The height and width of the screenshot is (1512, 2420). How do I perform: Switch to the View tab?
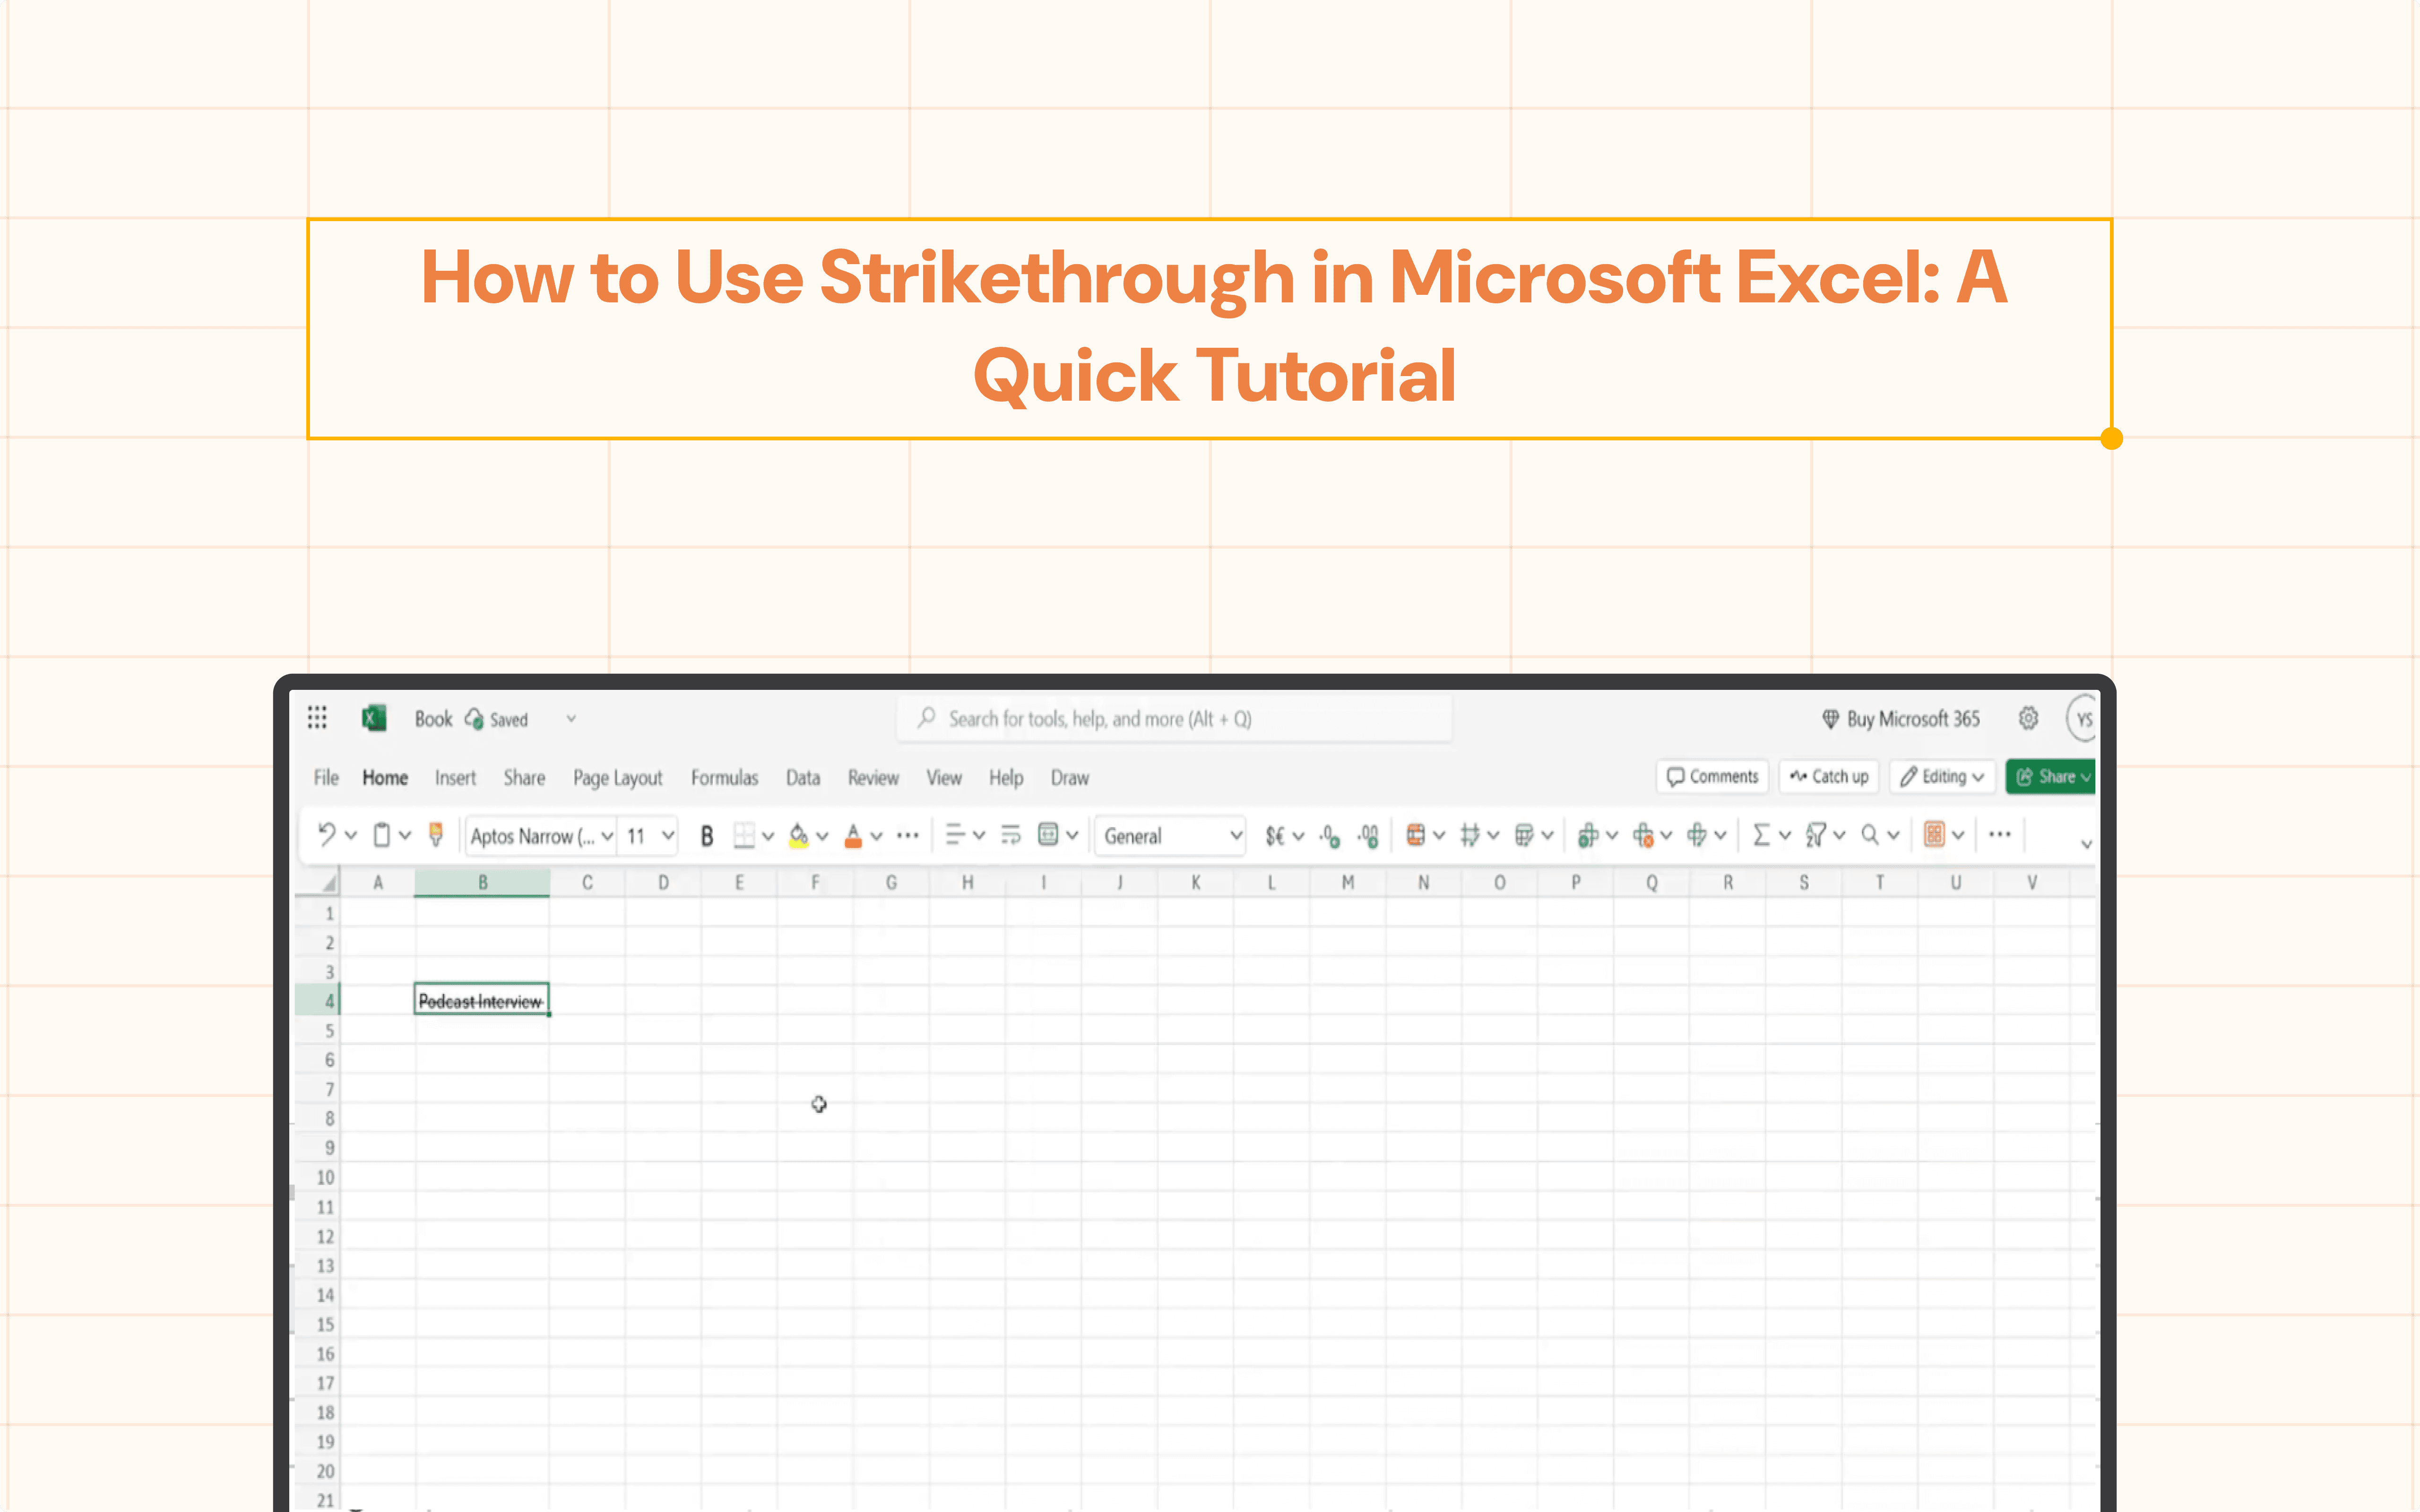pos(944,778)
